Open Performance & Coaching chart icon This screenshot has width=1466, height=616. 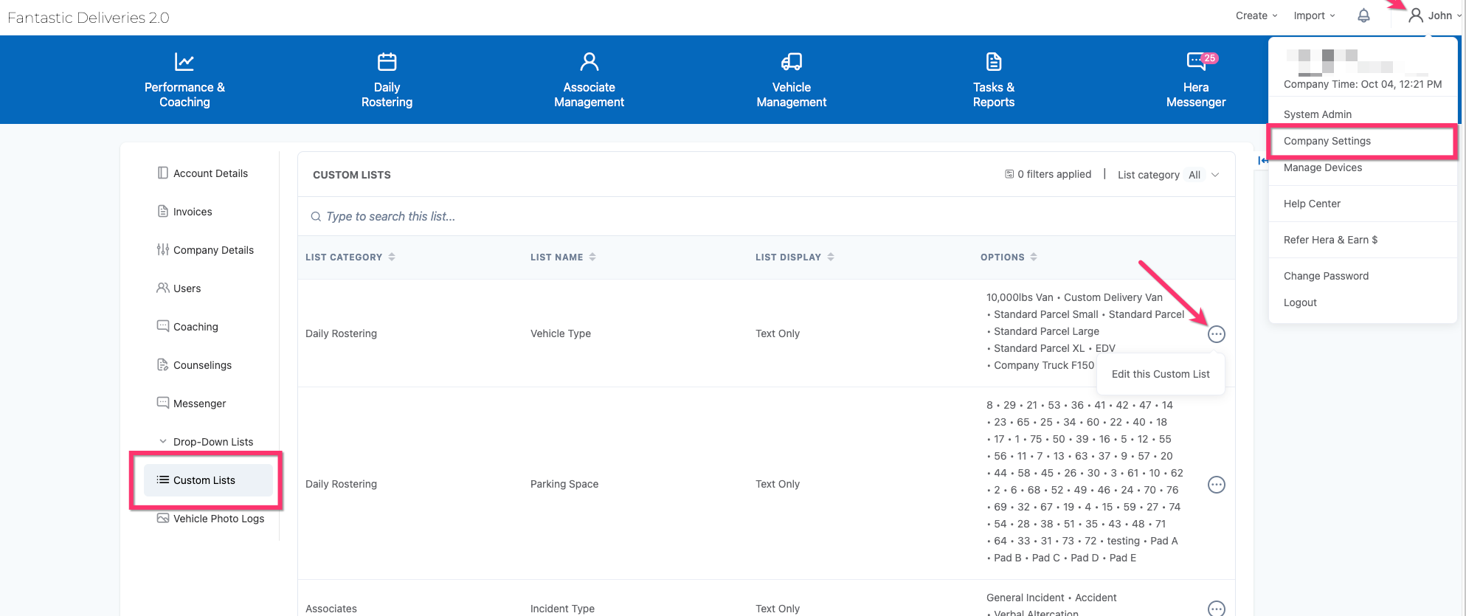click(x=184, y=61)
